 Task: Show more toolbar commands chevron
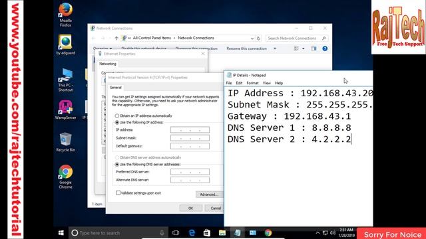pos(275,48)
